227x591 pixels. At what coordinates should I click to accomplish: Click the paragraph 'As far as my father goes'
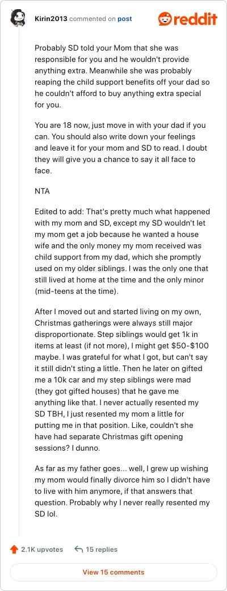pos(123,491)
